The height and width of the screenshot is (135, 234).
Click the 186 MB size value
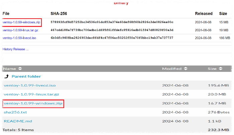point(225,38)
